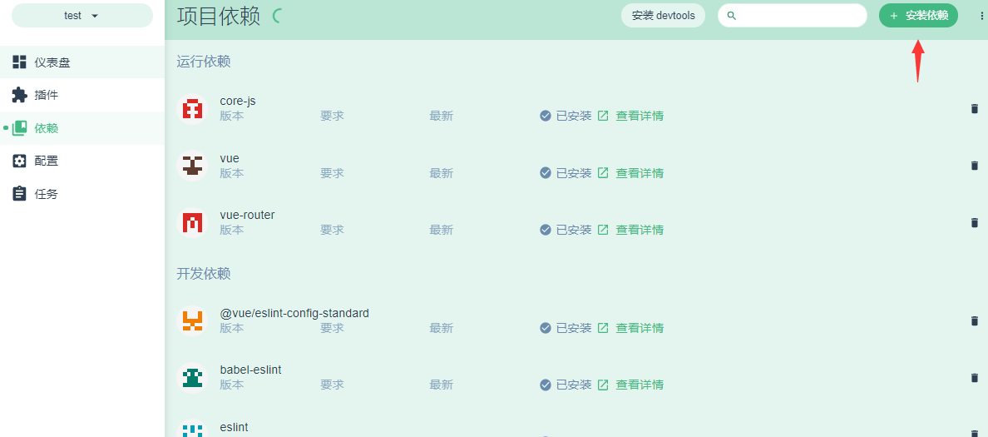Remove vue dependency via trash icon

point(974,165)
